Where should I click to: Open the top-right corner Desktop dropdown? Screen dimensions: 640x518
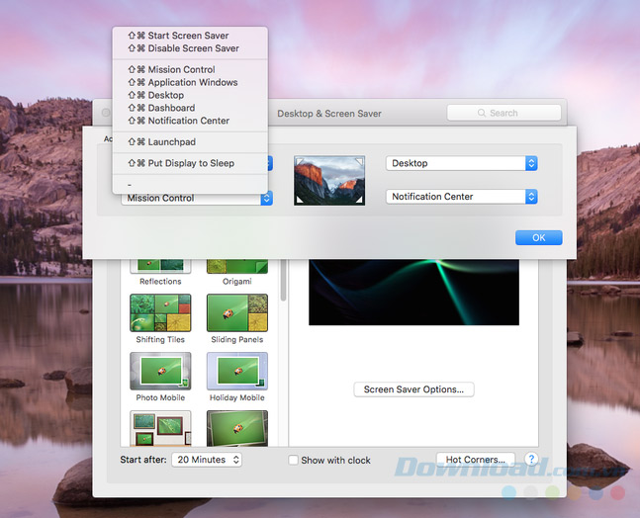click(x=461, y=163)
